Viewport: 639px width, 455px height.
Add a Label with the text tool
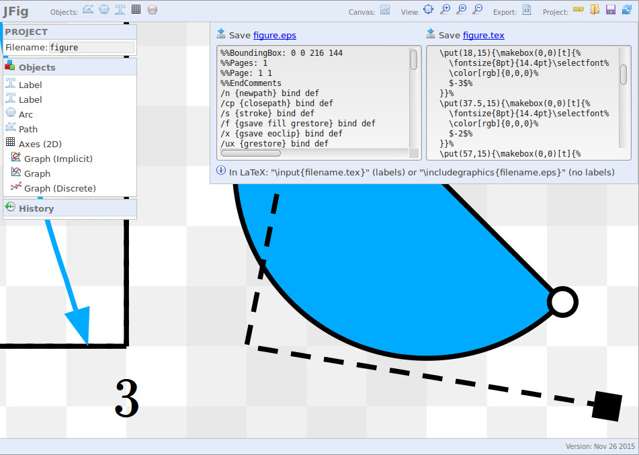pos(120,9)
